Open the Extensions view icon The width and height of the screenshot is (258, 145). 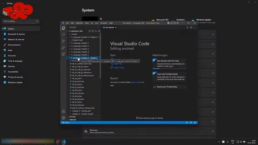click(x=63, y=54)
